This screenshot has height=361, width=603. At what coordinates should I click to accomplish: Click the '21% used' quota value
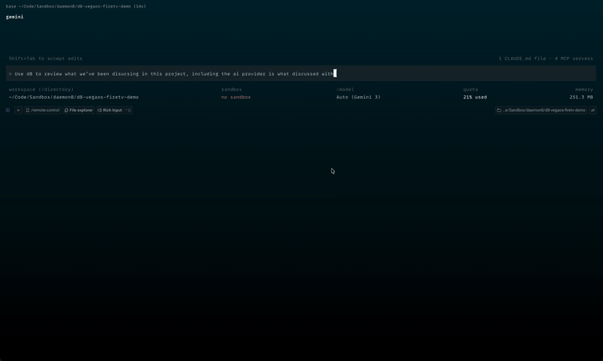(475, 97)
